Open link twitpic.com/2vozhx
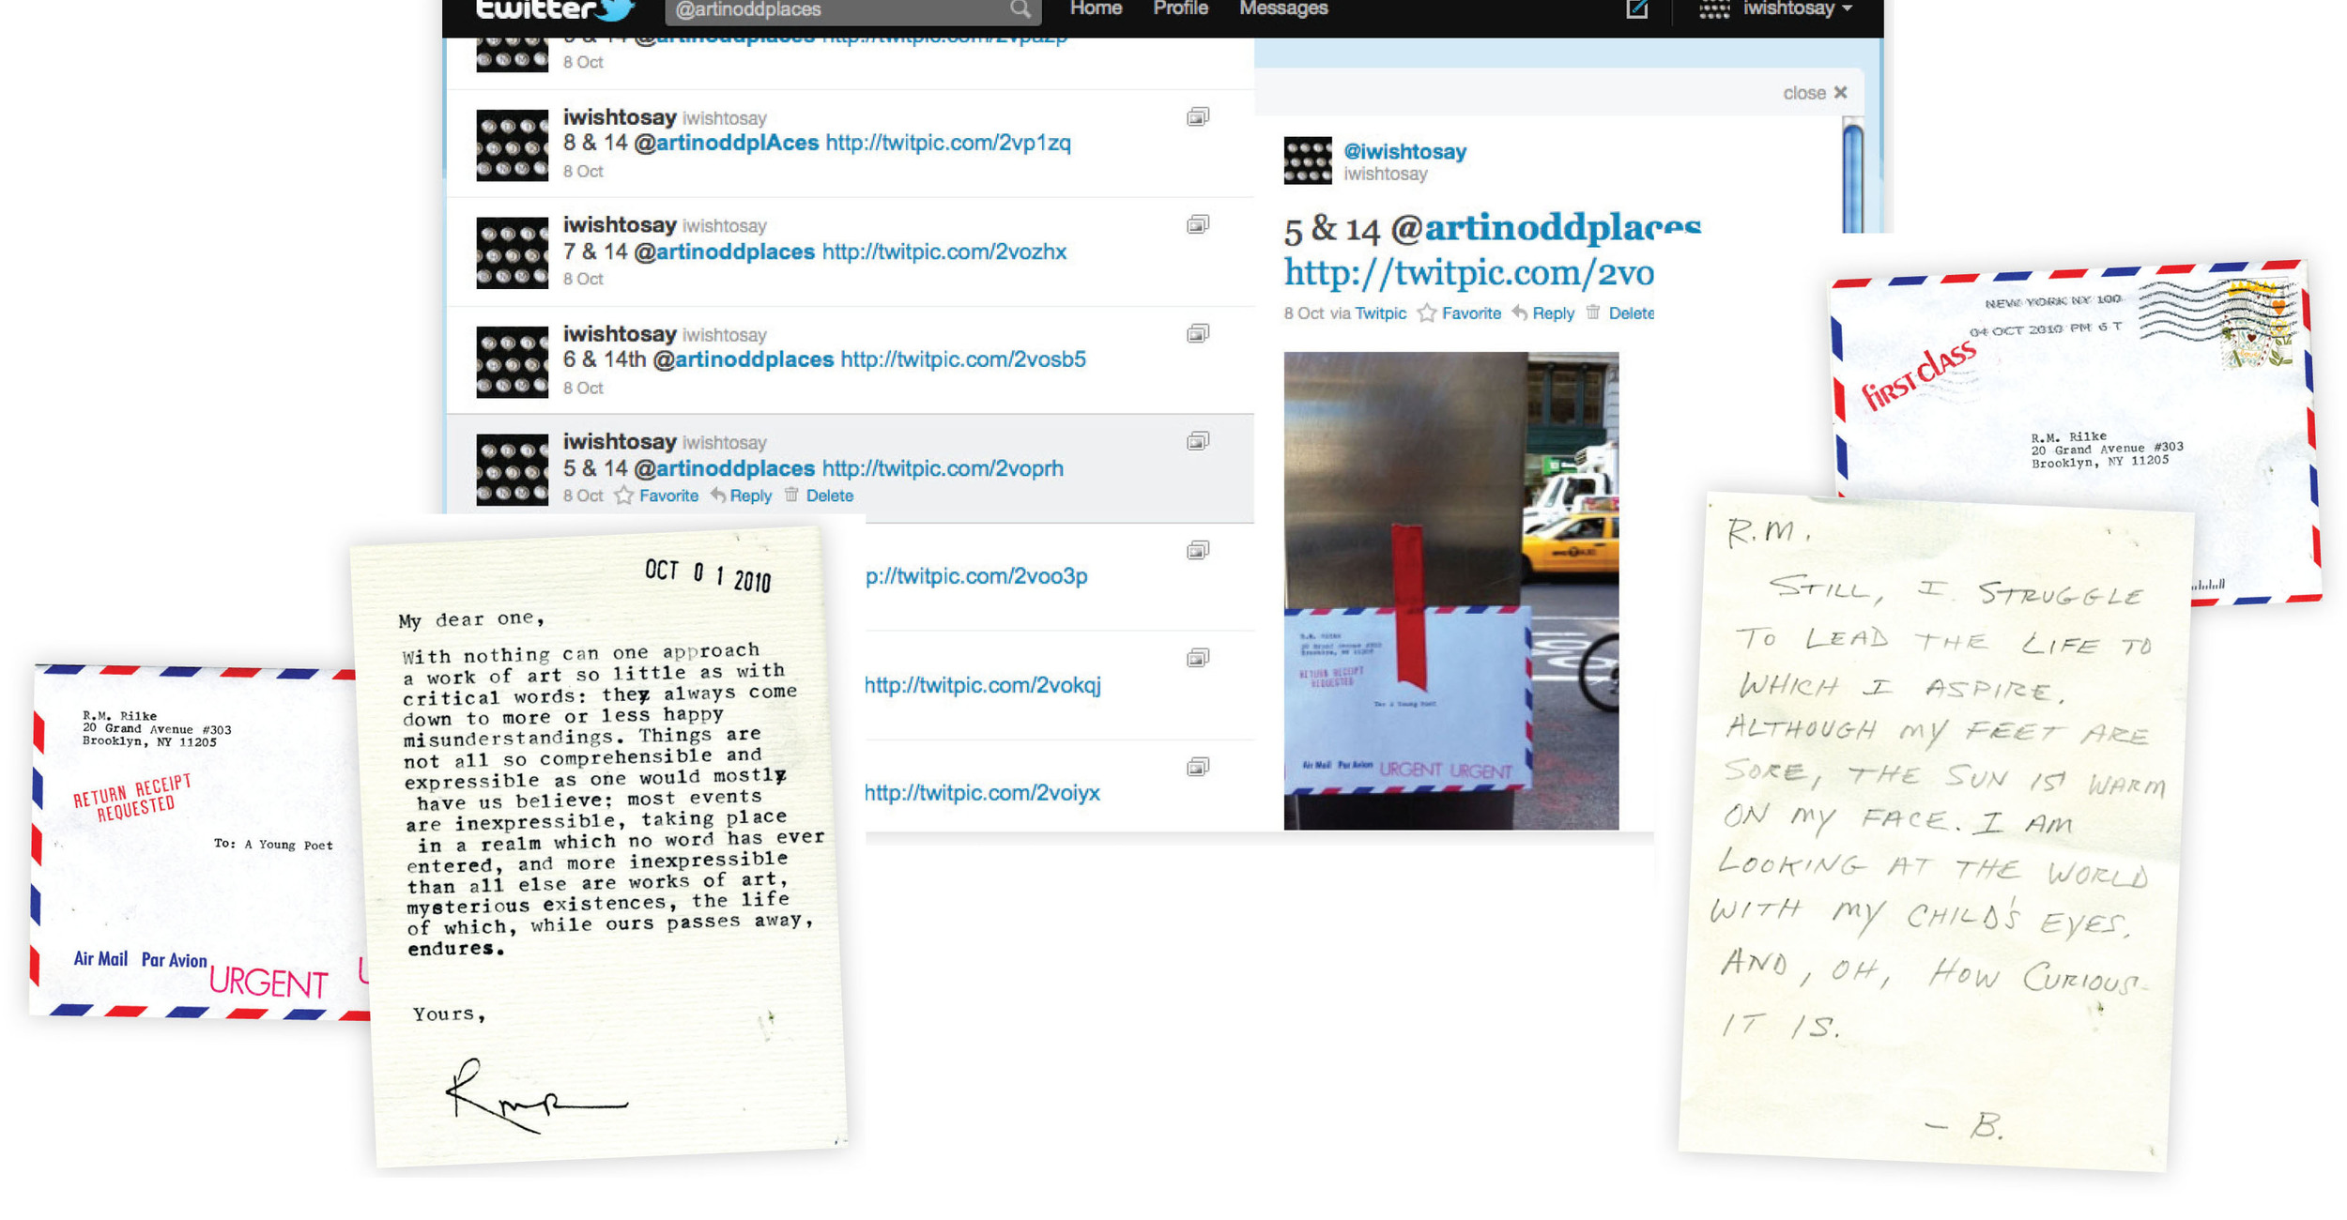 click(x=943, y=252)
